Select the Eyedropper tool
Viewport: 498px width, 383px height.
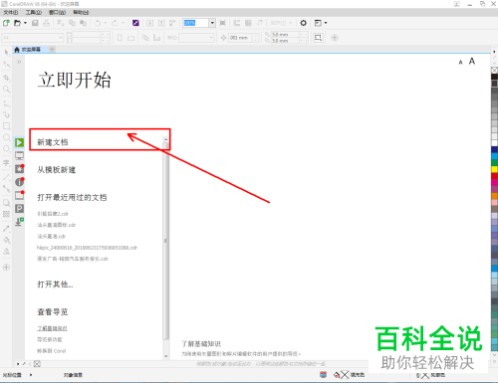coord(6,229)
